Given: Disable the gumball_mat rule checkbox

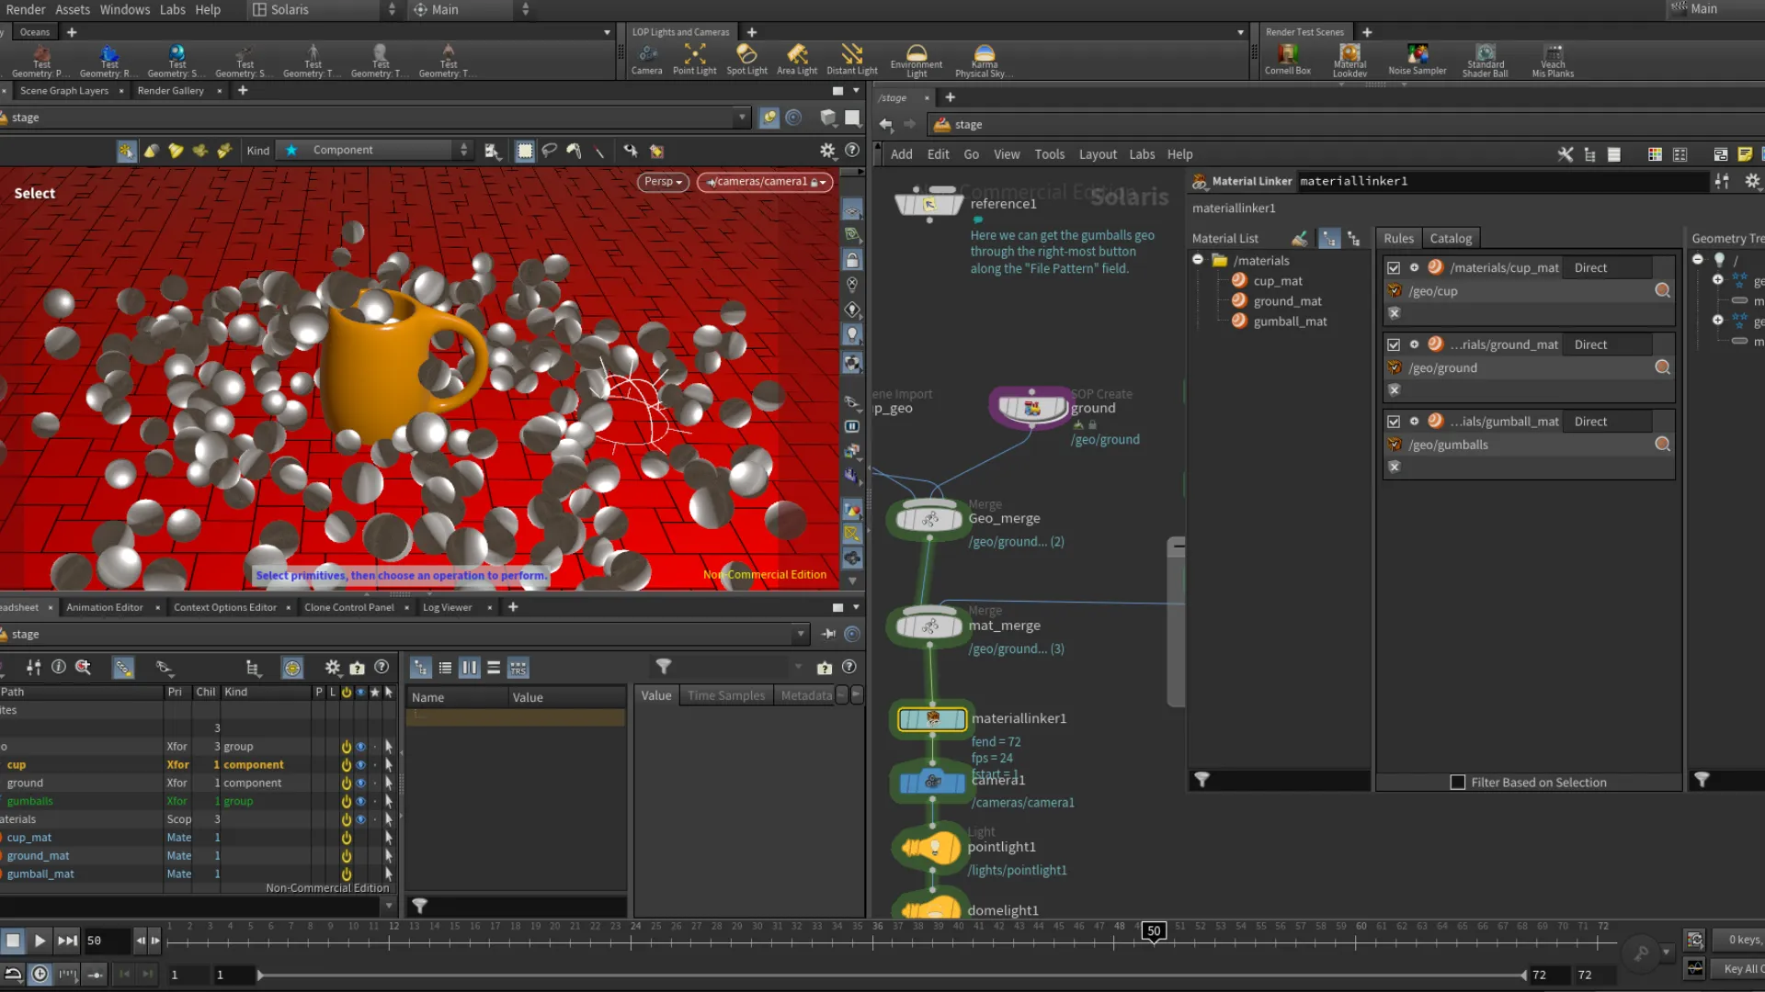Looking at the screenshot, I should (x=1394, y=422).
